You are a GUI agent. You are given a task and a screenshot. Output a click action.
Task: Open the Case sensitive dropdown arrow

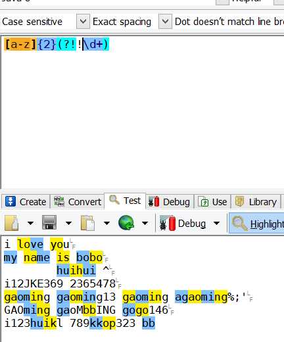83,22
